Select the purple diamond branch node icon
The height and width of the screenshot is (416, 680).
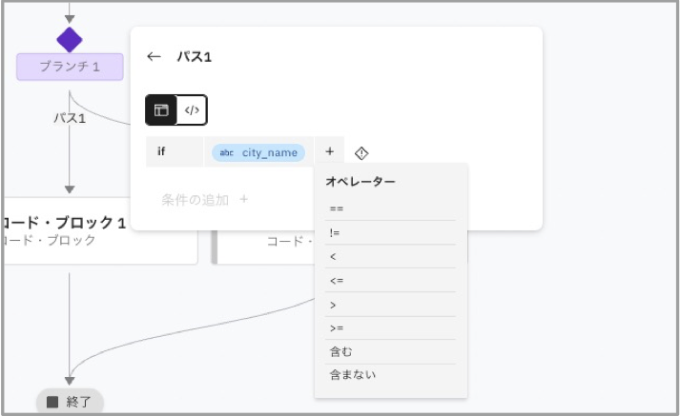tap(70, 40)
